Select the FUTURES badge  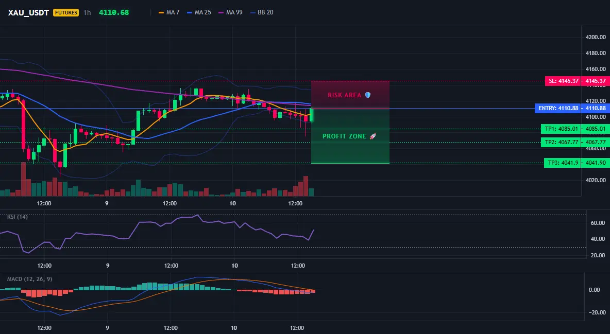66,12
